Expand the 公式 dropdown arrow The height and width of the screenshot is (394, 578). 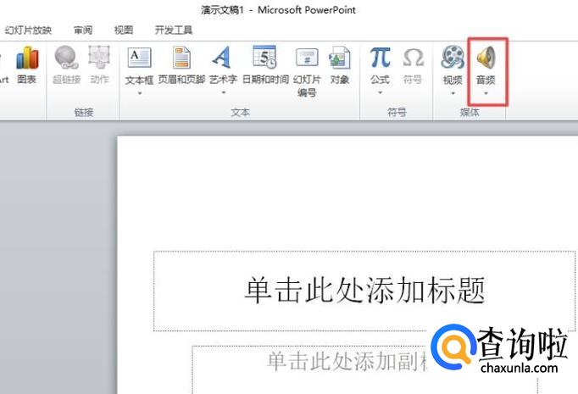click(380, 93)
